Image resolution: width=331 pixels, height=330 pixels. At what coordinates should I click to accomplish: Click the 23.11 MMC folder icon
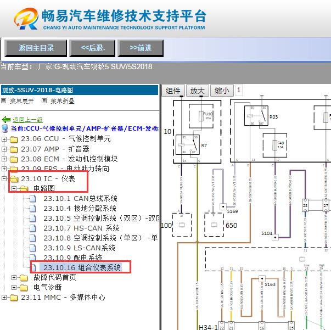coord(14,298)
